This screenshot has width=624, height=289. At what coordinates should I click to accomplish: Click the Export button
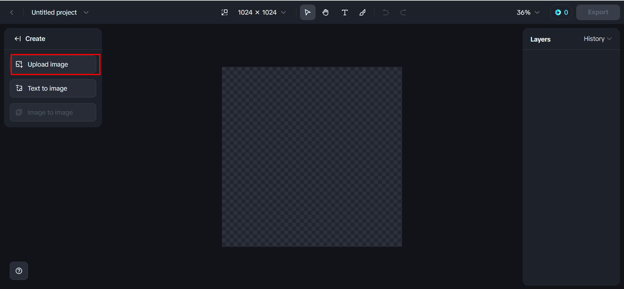(x=598, y=13)
